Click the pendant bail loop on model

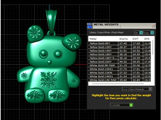click(x=51, y=22)
